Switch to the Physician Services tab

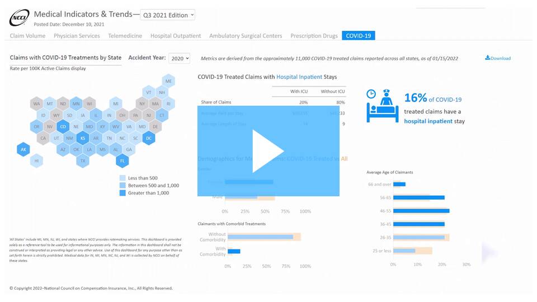tap(77, 36)
